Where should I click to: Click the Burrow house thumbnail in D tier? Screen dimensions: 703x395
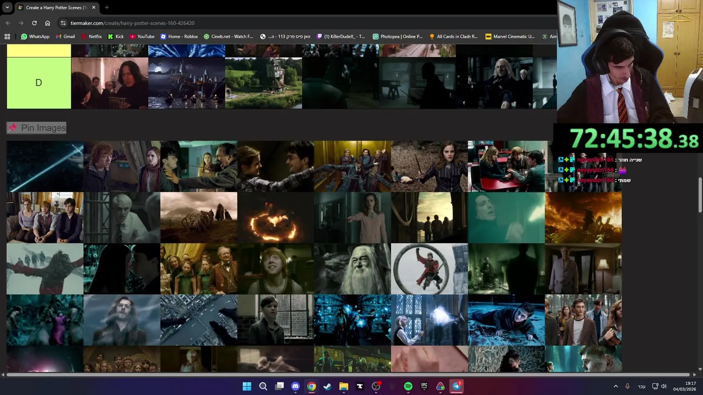click(x=264, y=83)
